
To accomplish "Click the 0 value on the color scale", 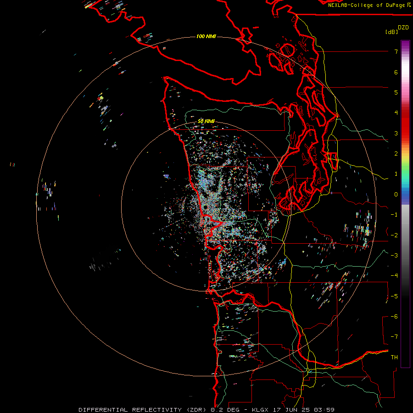I will [x=396, y=195].
